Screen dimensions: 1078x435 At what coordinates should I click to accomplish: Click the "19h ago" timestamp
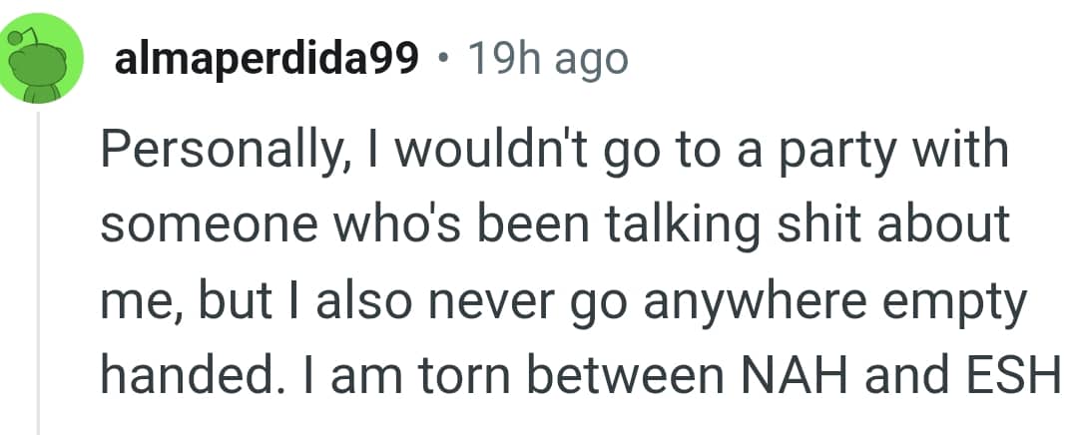coord(548,61)
